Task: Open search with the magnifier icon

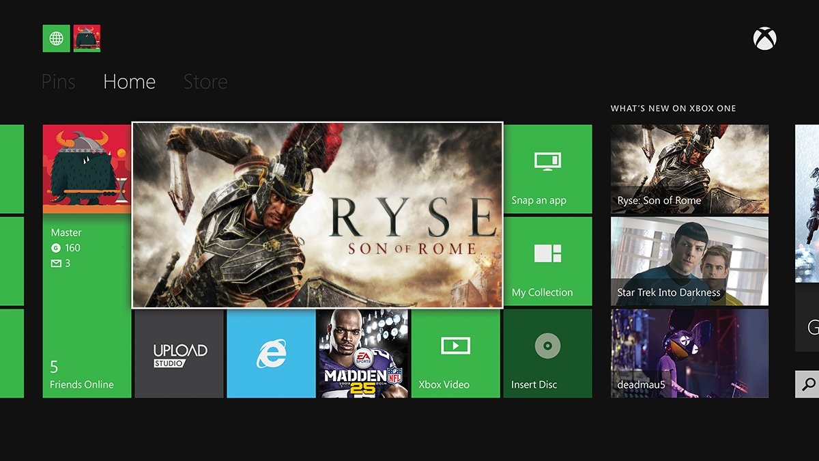Action: click(x=809, y=385)
